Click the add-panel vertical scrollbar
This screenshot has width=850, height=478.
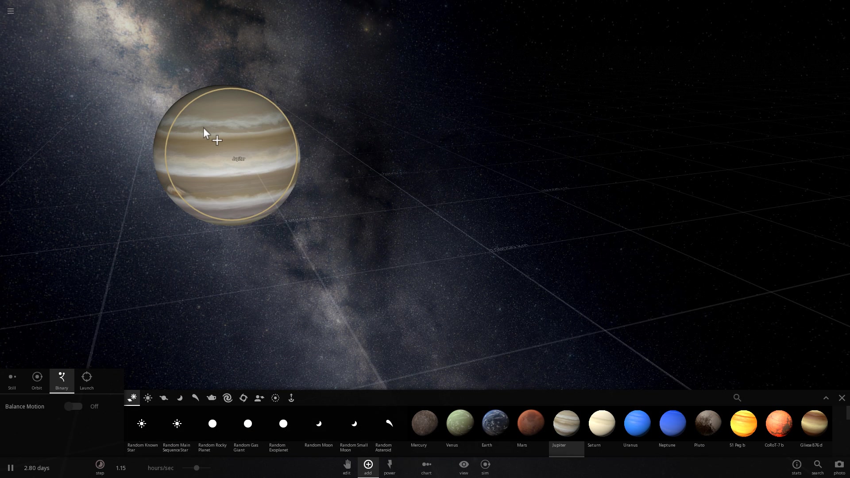pos(847,413)
